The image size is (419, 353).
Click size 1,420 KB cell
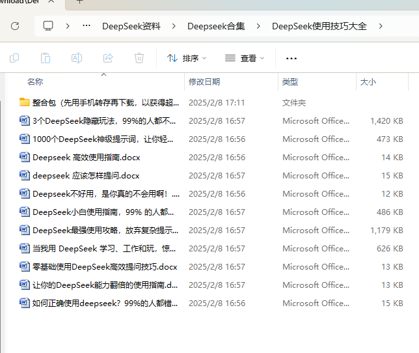[386, 121]
